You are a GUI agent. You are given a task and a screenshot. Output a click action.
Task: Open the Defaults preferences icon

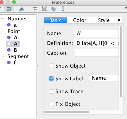tap(44, 9)
